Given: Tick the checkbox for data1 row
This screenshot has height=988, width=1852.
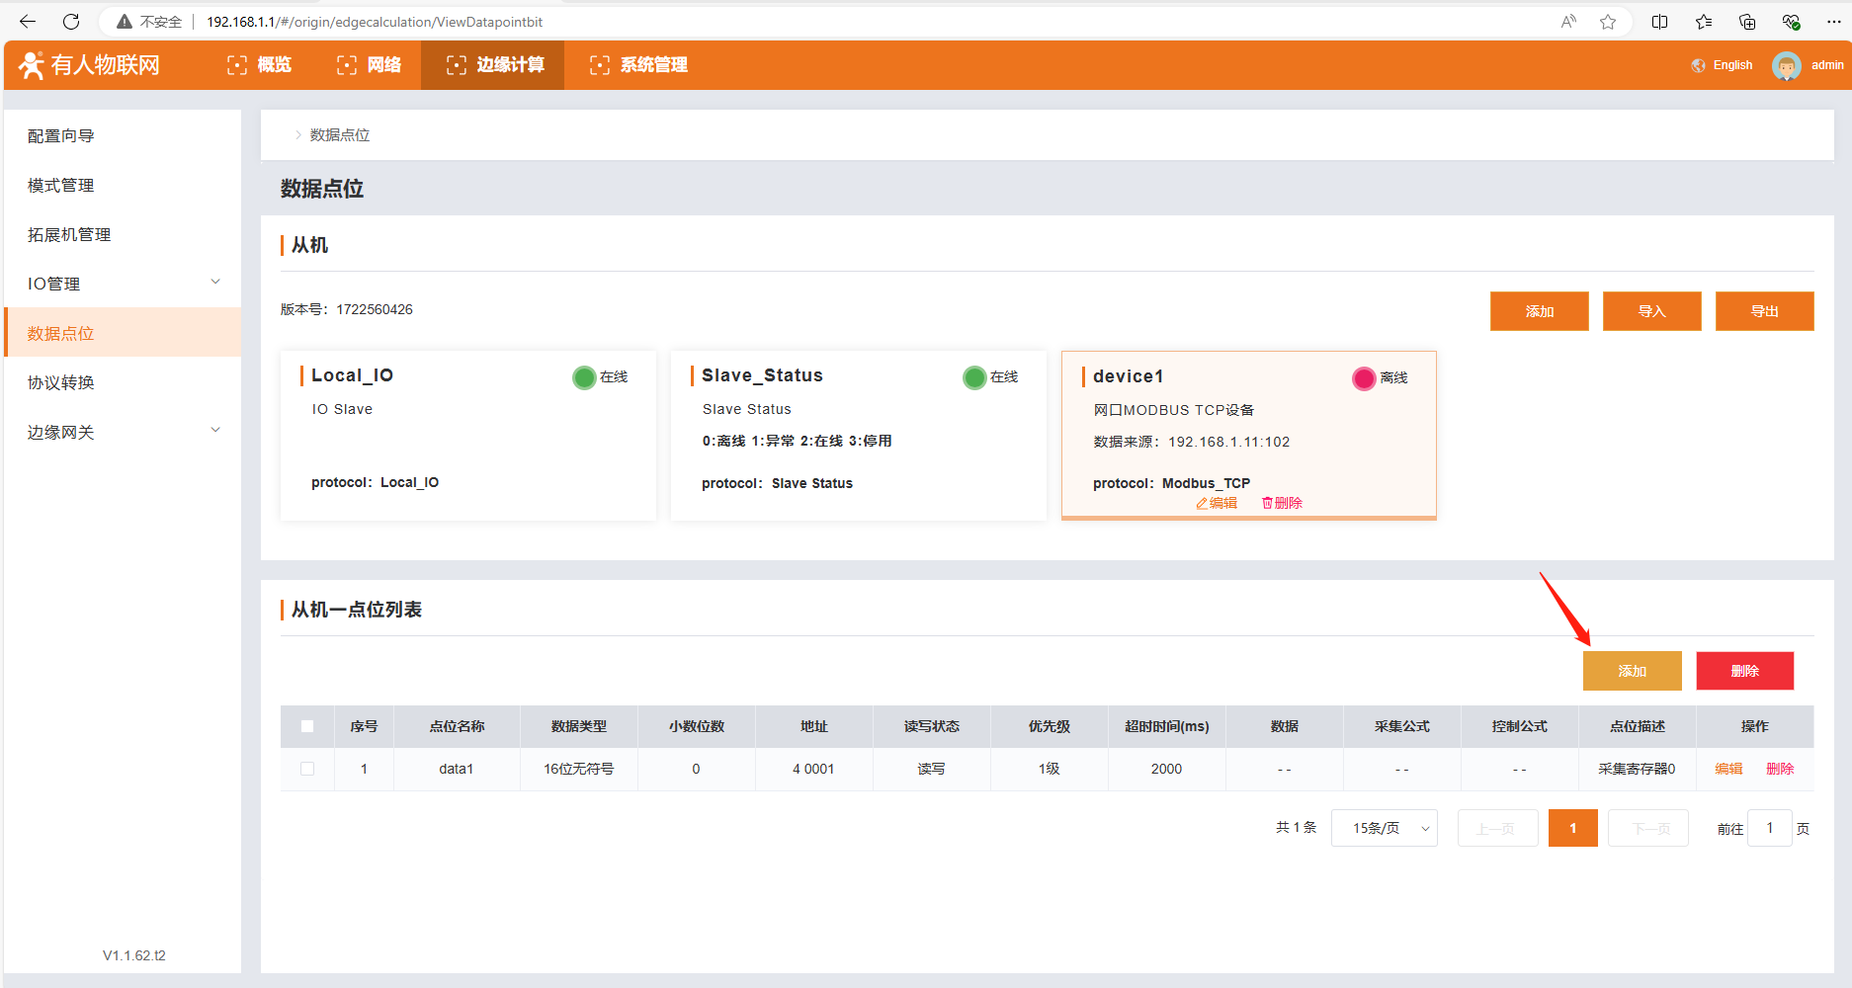Looking at the screenshot, I should tap(307, 769).
